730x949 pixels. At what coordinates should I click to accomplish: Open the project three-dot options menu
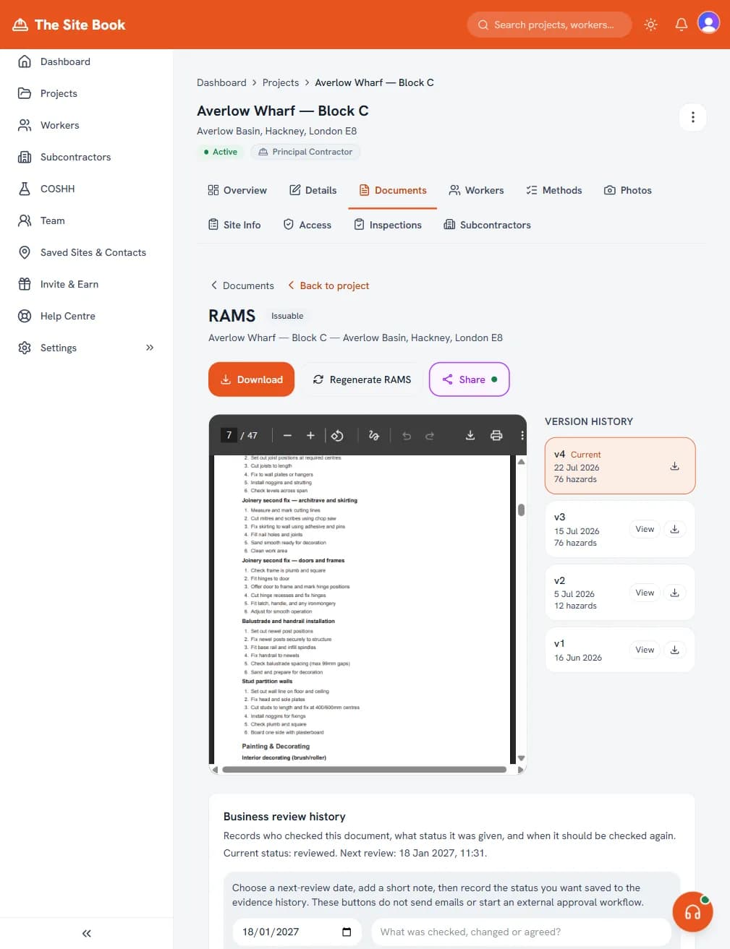(x=692, y=117)
